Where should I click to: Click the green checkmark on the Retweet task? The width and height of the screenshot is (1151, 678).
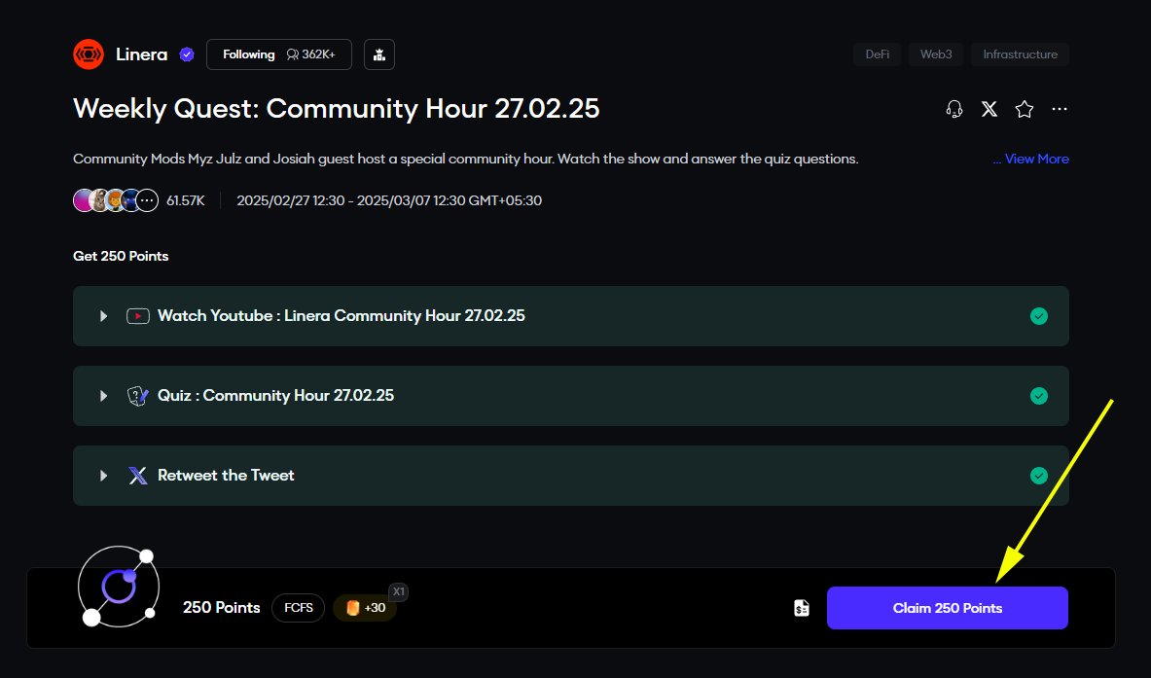pyautogui.click(x=1039, y=476)
